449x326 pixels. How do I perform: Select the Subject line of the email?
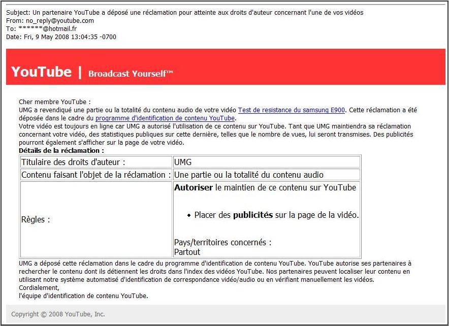tap(185, 13)
